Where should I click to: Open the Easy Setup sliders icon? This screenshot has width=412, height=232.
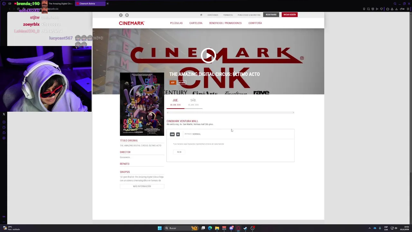tap(408, 9)
